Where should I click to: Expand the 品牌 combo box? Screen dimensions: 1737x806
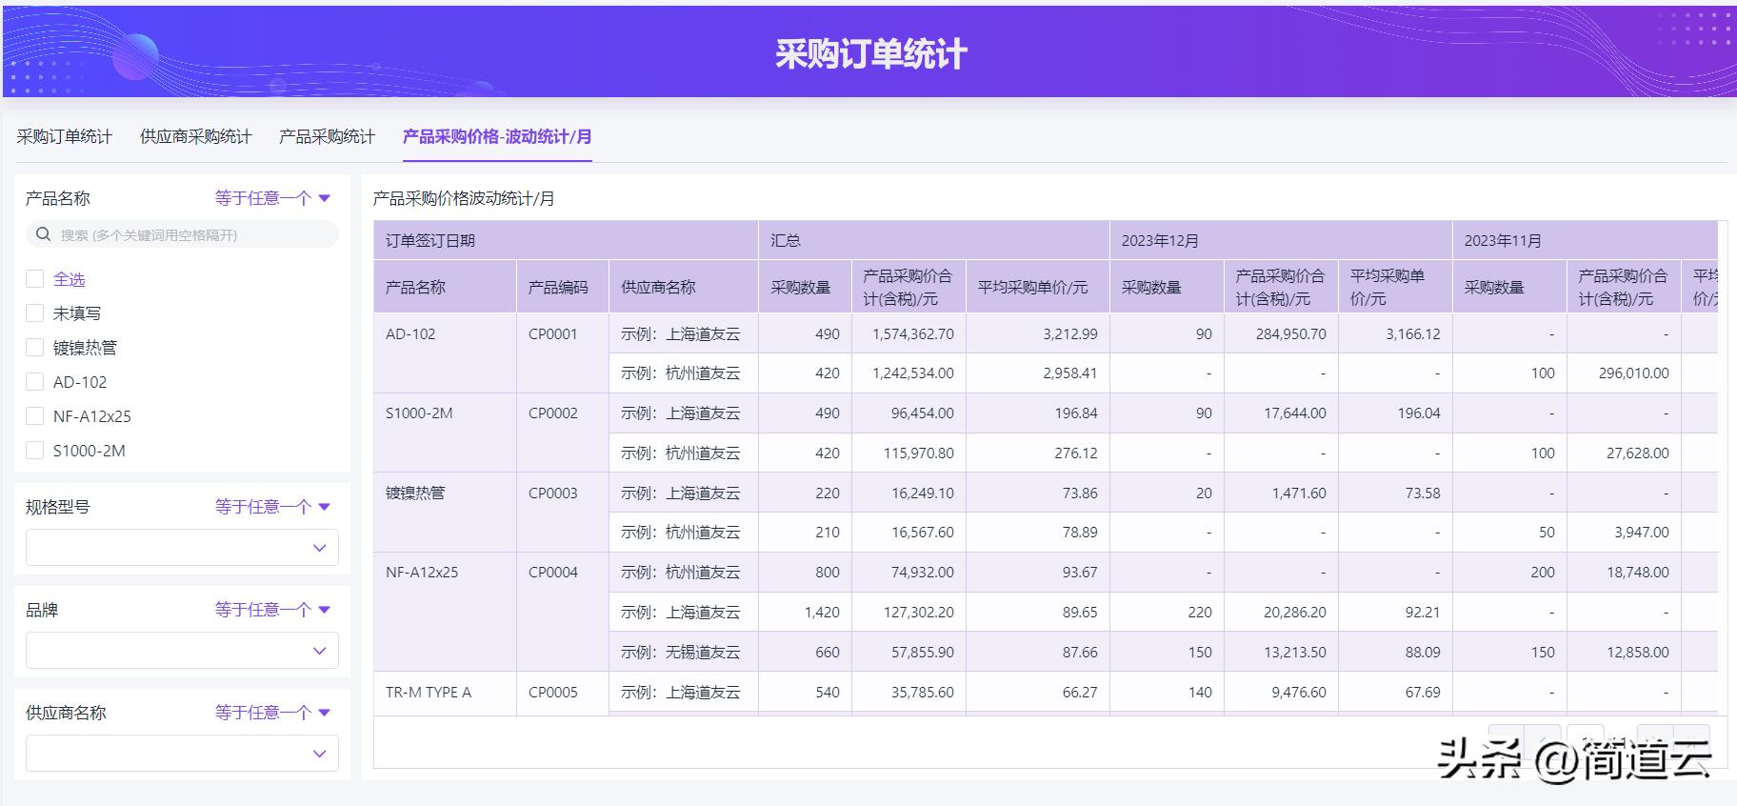click(x=182, y=651)
